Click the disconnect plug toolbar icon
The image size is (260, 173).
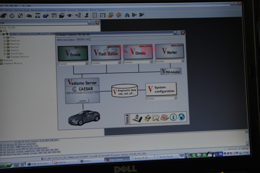click(x=142, y=15)
